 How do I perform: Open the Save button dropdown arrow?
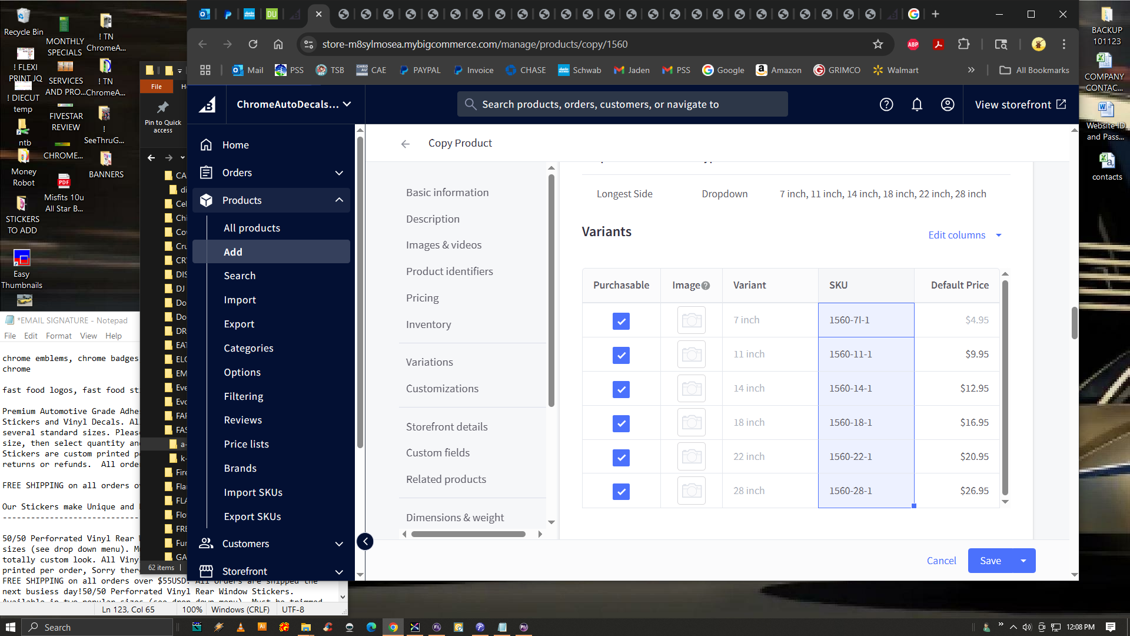(x=1023, y=561)
